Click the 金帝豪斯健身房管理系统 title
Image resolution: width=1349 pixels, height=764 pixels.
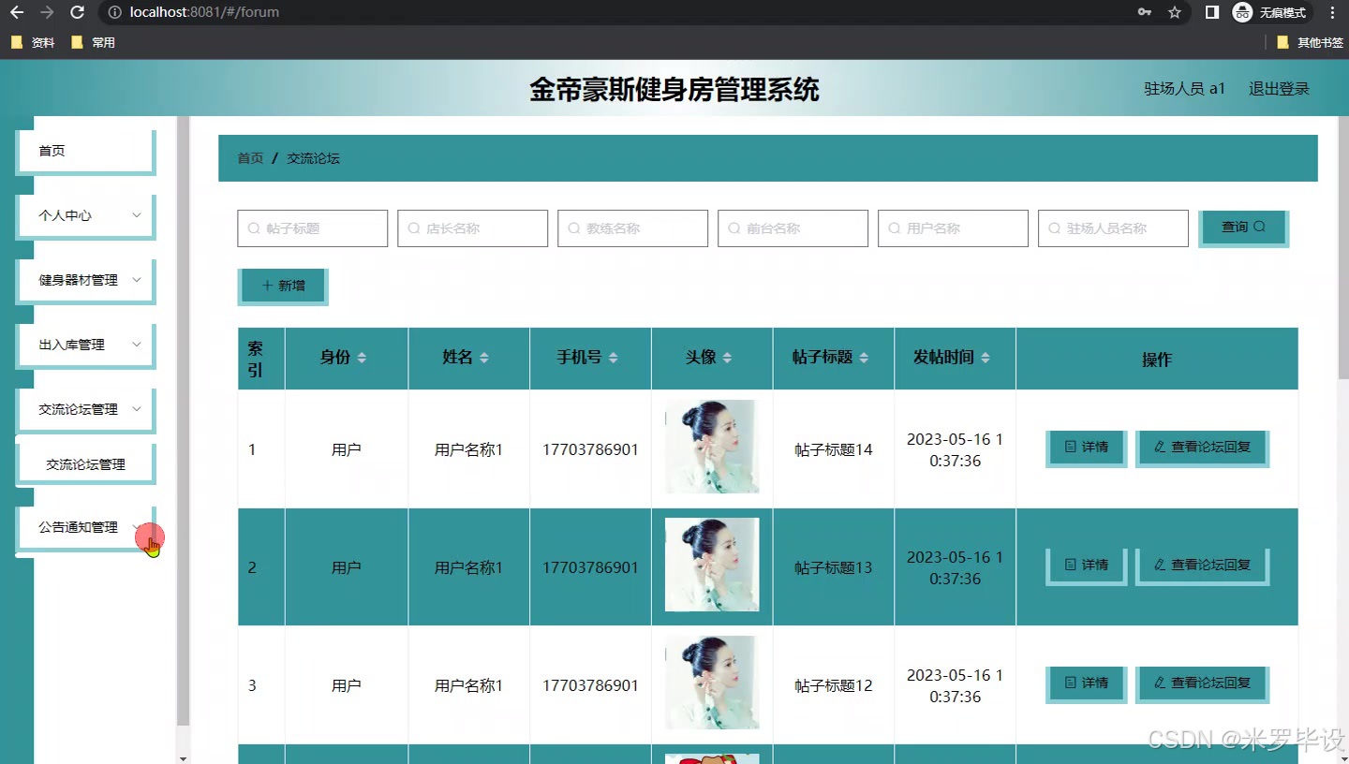pos(674,90)
